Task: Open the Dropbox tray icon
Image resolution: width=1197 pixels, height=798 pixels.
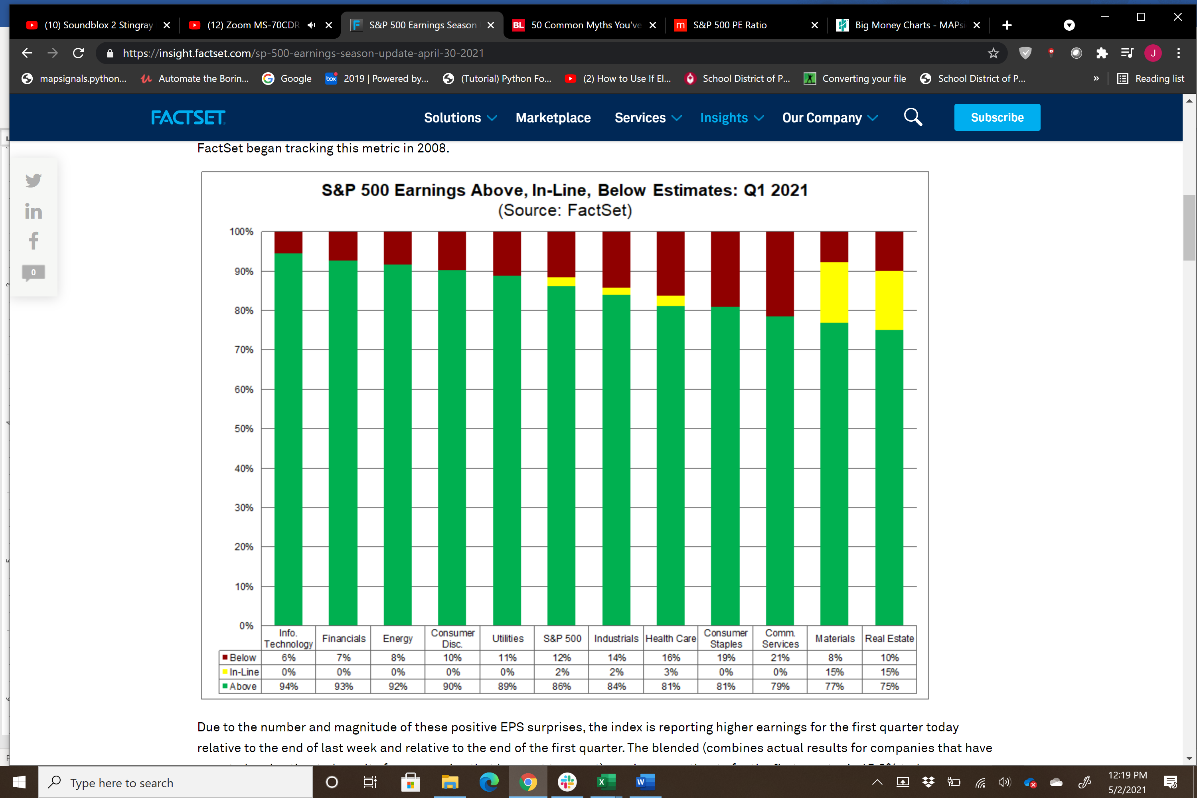Action: pyautogui.click(x=928, y=782)
